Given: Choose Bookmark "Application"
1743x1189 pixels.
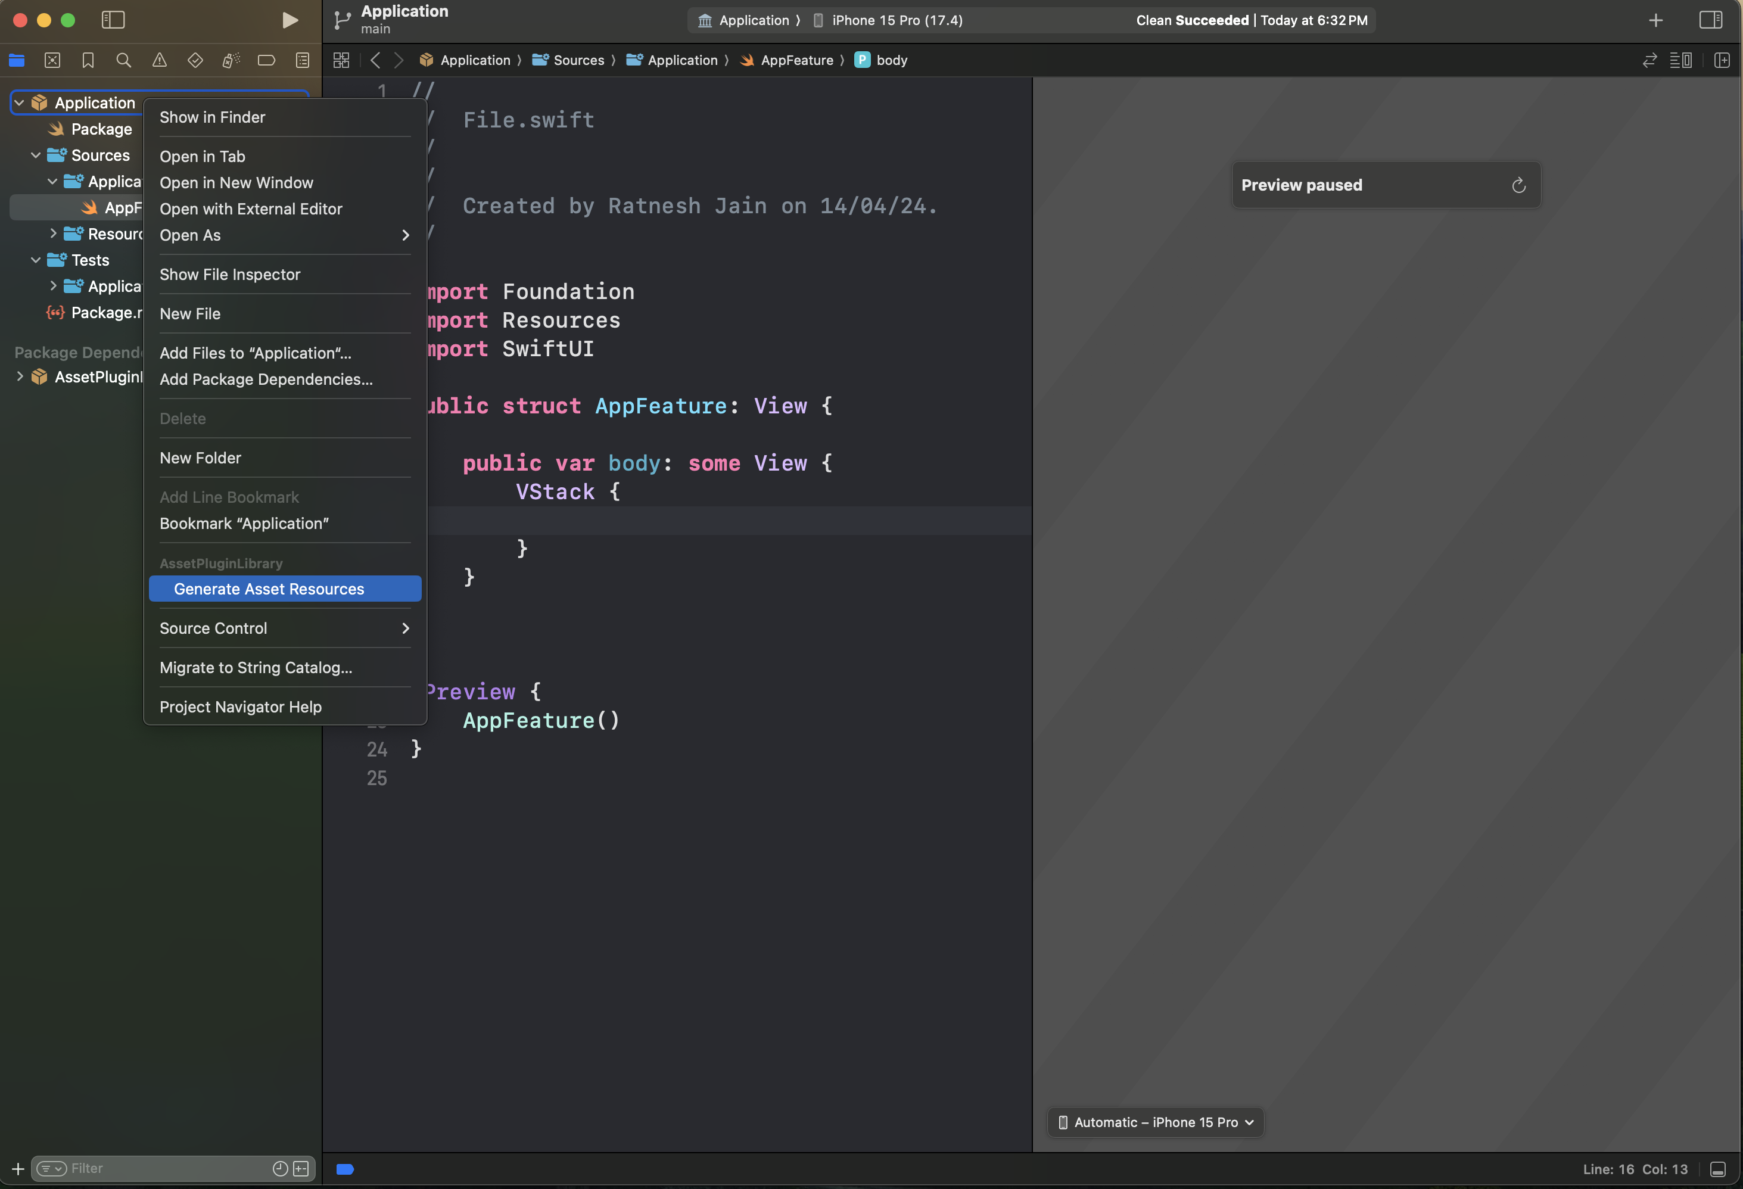Looking at the screenshot, I should 285,524.
